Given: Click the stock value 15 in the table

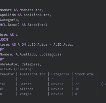Looking at the screenshot, I should click(77, 89).
